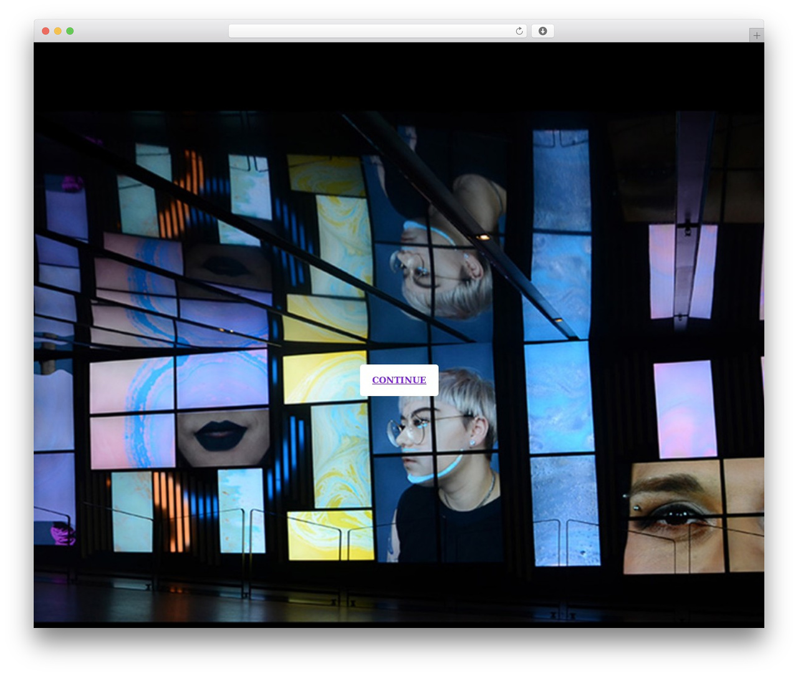Image resolution: width=798 pixels, height=676 pixels.
Task: Click the CONTINUE link
Action: coord(399,380)
